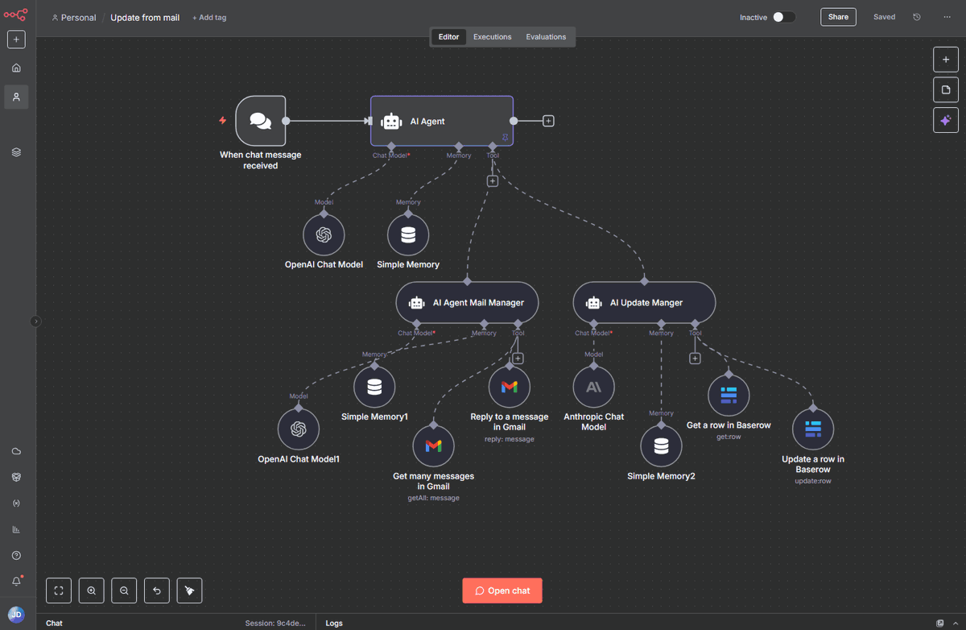Click the Session 9c4de id text

point(276,623)
